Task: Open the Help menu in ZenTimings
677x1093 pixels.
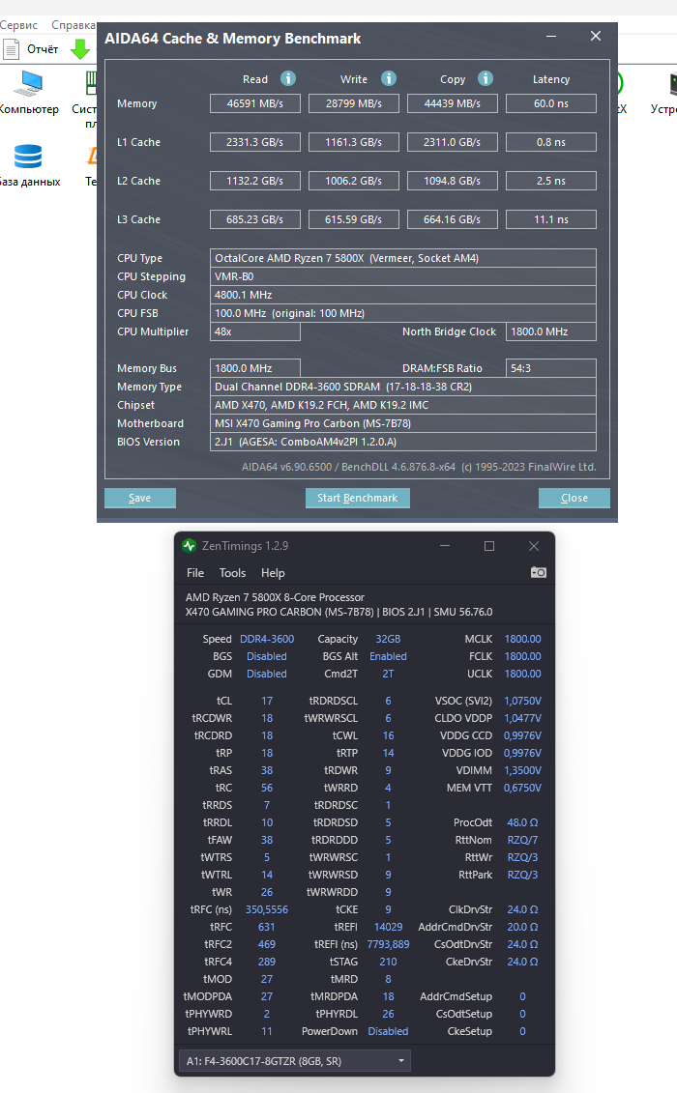Action: click(x=273, y=573)
